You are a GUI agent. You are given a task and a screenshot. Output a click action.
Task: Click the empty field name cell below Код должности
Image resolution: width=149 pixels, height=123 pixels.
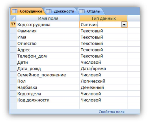point(48,106)
